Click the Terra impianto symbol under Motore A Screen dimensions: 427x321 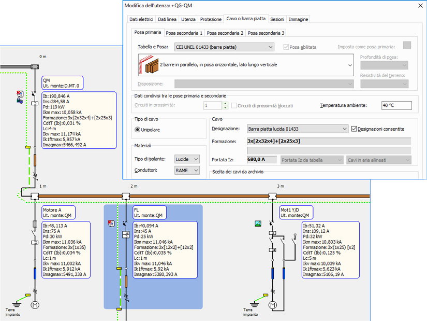(17, 303)
